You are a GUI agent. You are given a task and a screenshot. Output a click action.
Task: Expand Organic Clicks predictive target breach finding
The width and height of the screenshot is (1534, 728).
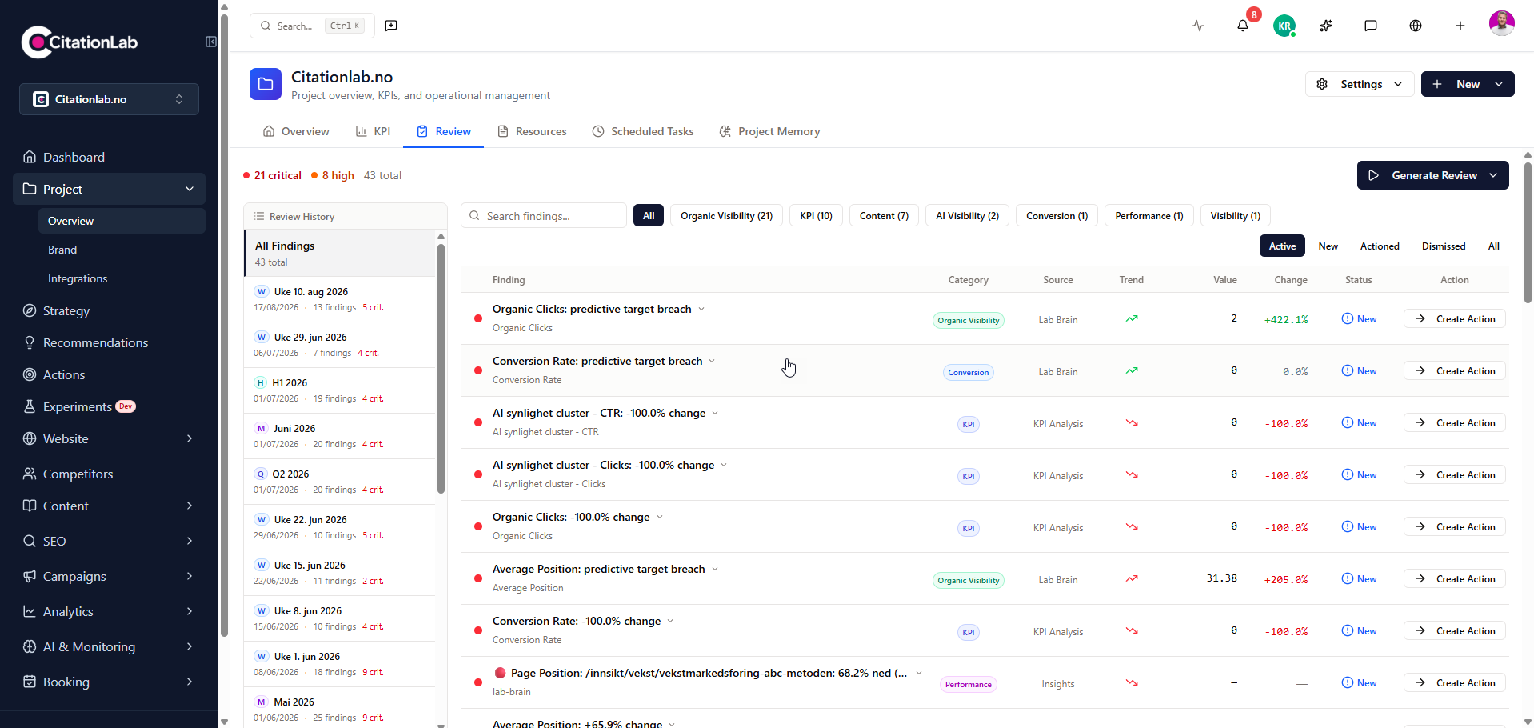(x=701, y=309)
